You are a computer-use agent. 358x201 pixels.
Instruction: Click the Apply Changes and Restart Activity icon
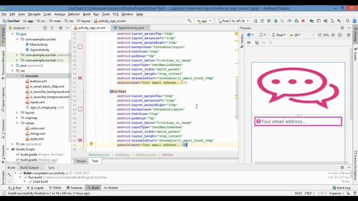coord(262,21)
